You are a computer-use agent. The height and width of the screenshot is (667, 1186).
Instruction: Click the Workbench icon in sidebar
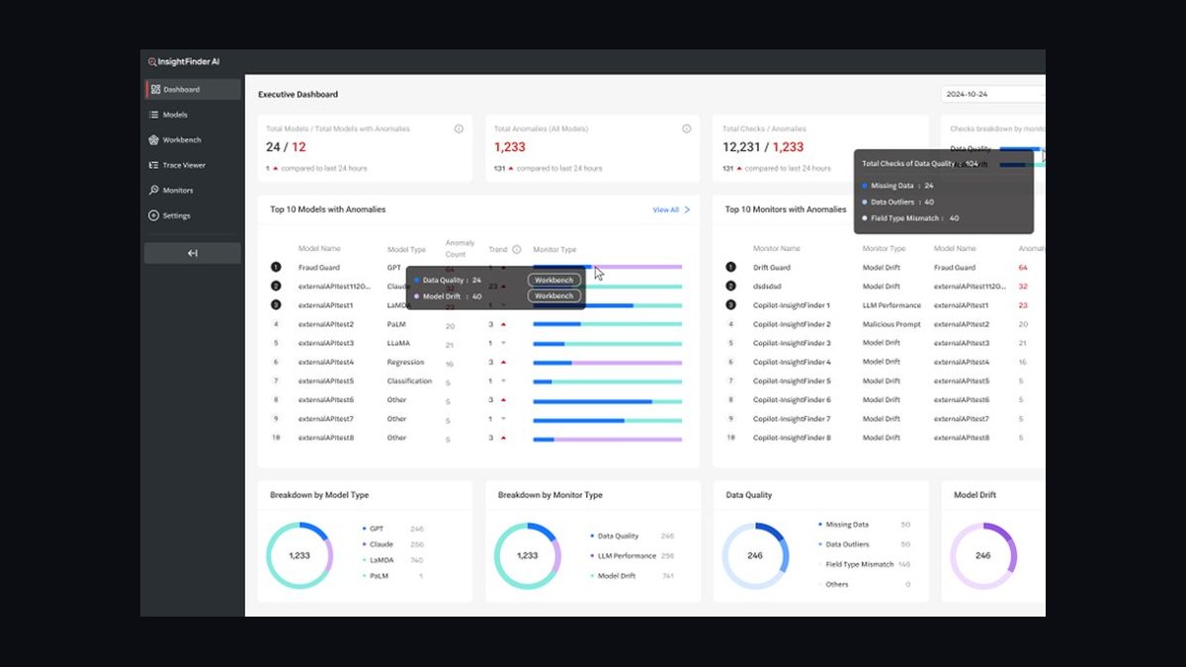pyautogui.click(x=154, y=140)
